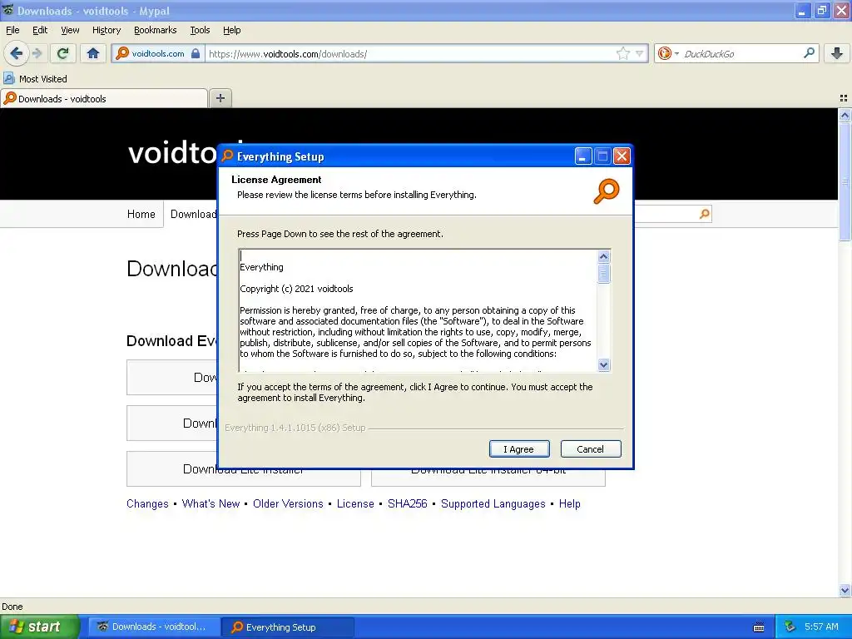Click the license text scroll-down arrow
Screen dimensions: 852x639
click(603, 364)
